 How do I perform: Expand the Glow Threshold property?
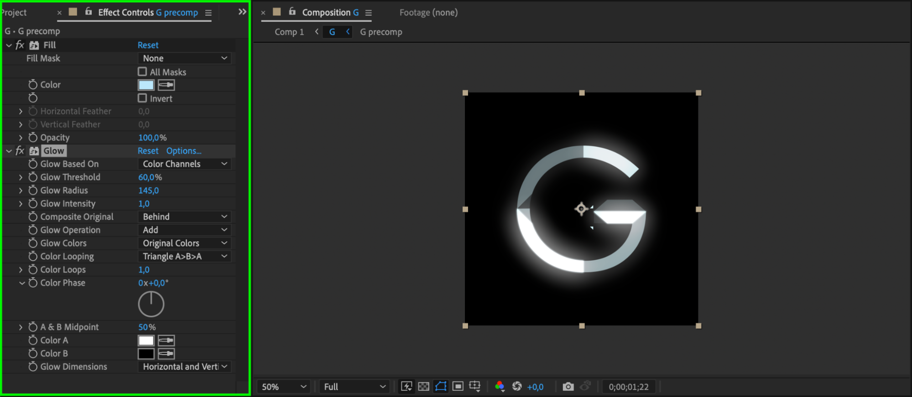point(21,177)
